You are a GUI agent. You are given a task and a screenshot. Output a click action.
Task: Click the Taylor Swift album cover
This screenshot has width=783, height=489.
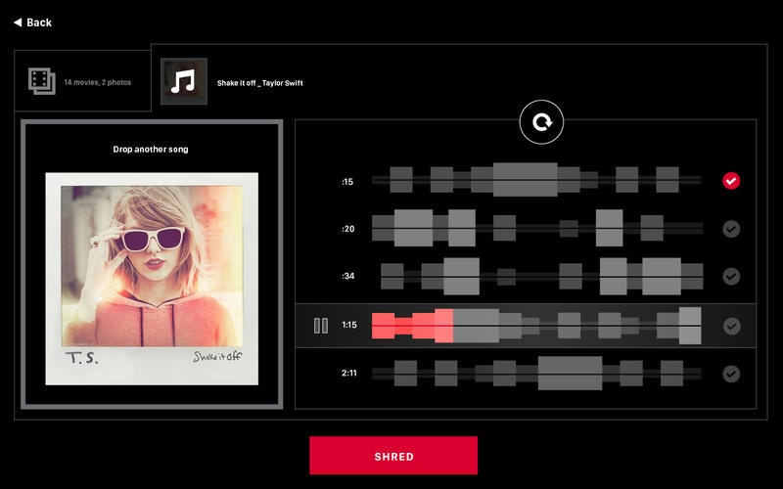(152, 279)
